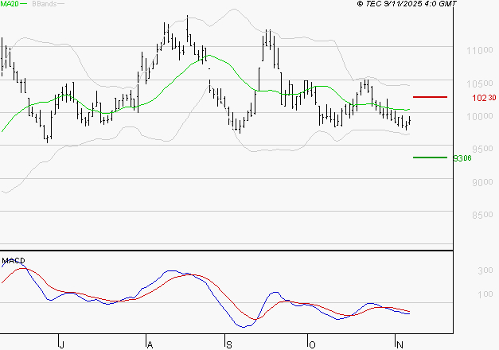This screenshot has width=499, height=350.
Task: Click the O month axis marker
Action: 312,344
